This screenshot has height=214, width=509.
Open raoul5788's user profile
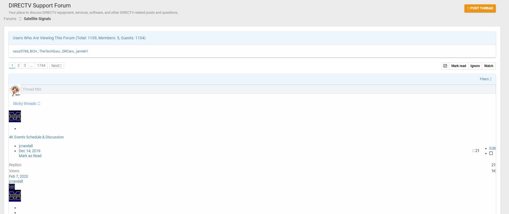tap(20, 51)
